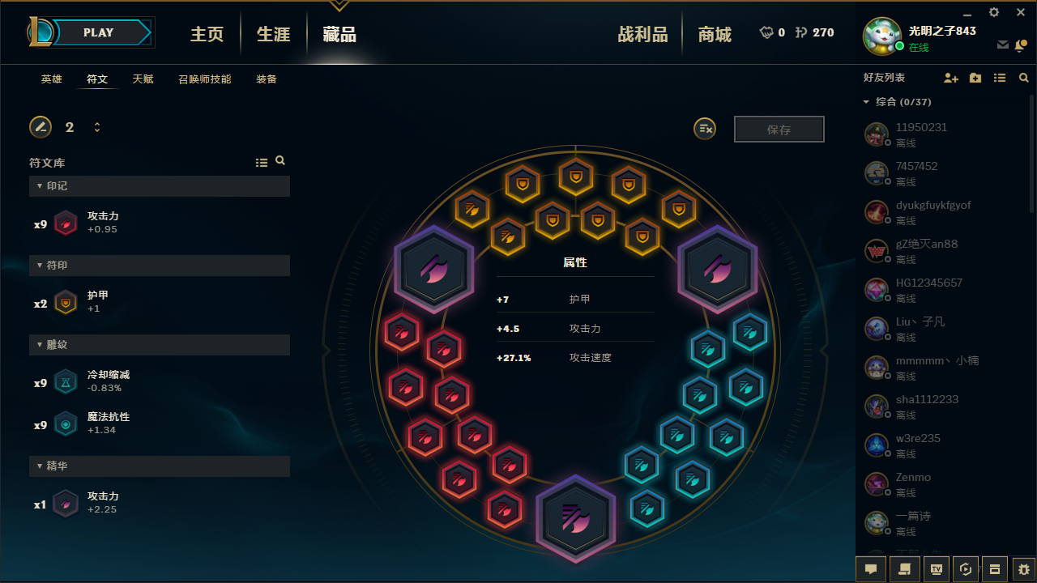
Task: Click the 保存 save button
Action: [x=779, y=130]
